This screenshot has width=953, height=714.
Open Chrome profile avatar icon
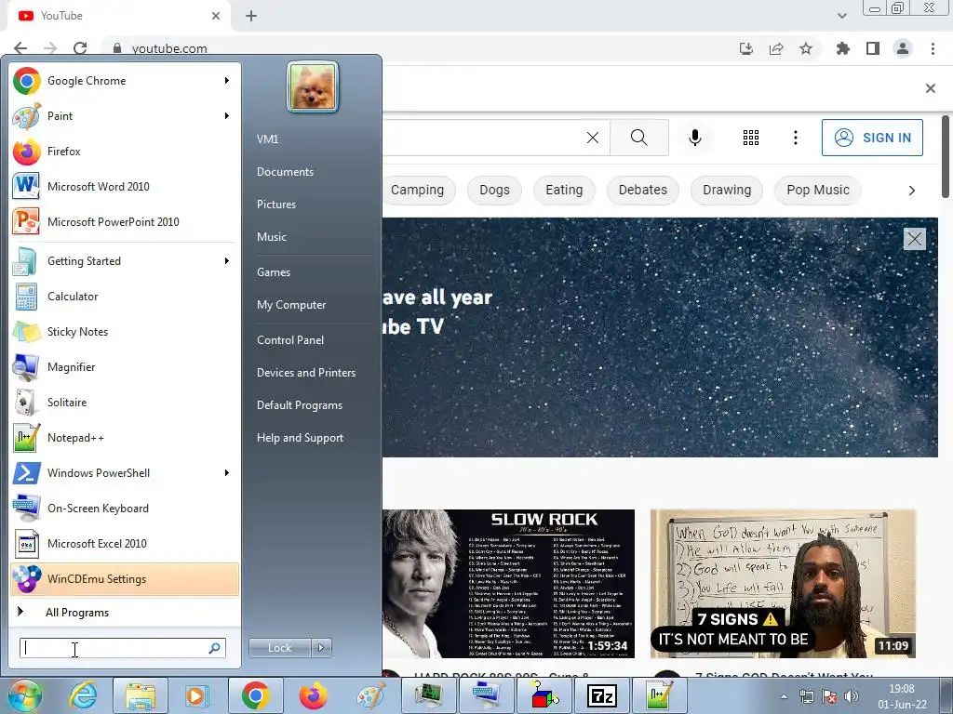coord(903,48)
